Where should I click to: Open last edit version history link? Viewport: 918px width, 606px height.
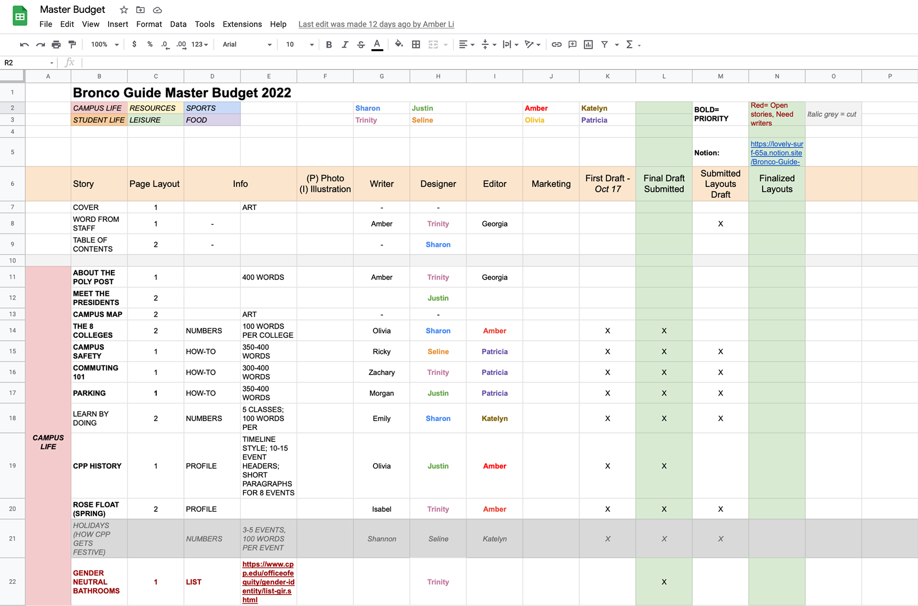[376, 24]
